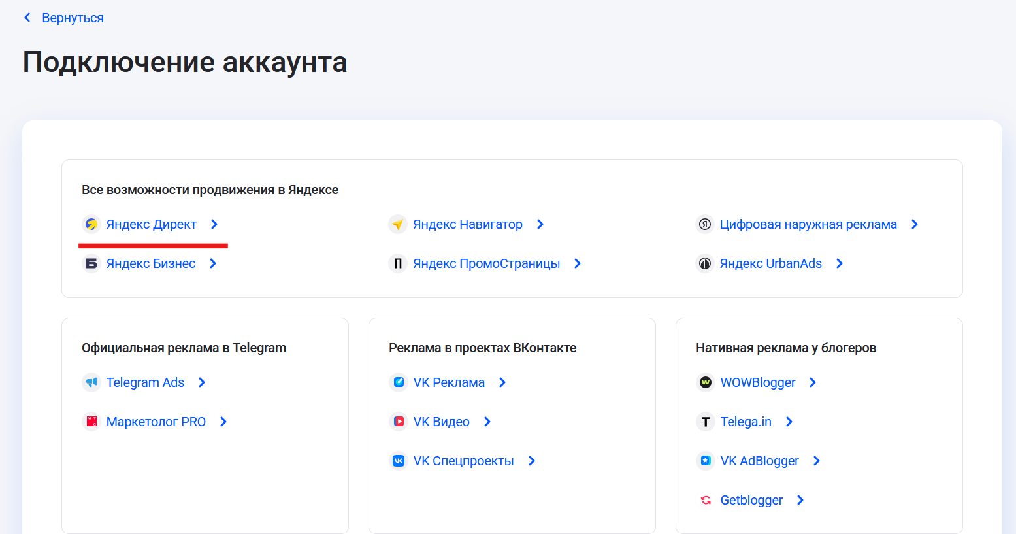Screen dimensions: 1016x534
Task: Click chevron next to Яндекс Навигатор
Action: pyautogui.click(x=540, y=224)
